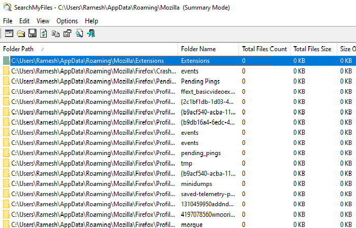This screenshot has width=356, height=228.
Task: Click the '4197078560wnoori...' folder name cell
Action: [x=208, y=214]
